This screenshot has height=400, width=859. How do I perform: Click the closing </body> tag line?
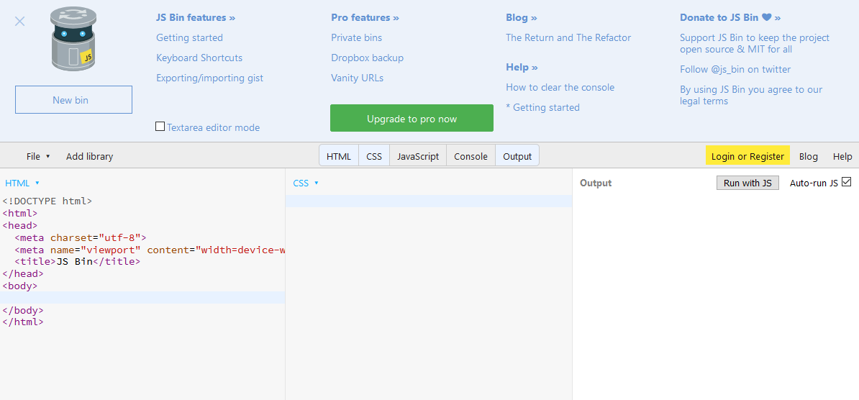22,309
